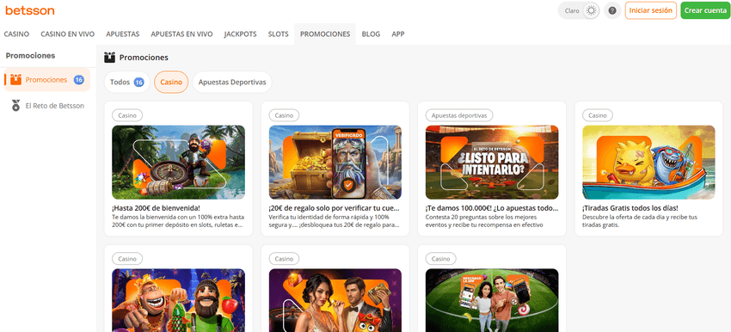Image resolution: width=731 pixels, height=332 pixels.
Task: Click Casino tag on app download card
Action: 441,259
